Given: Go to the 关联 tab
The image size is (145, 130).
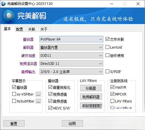Looking at the screenshot, I should (33, 29).
